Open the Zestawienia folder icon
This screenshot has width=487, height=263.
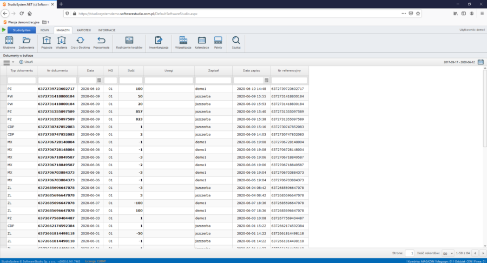click(x=27, y=43)
